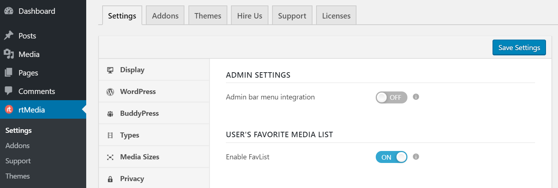The width and height of the screenshot is (558, 188).
Task: Open Media in the admin sidebar
Action: click(43, 54)
